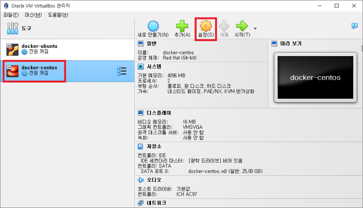Select the docker-ubuntu VM icon

tap(12, 49)
